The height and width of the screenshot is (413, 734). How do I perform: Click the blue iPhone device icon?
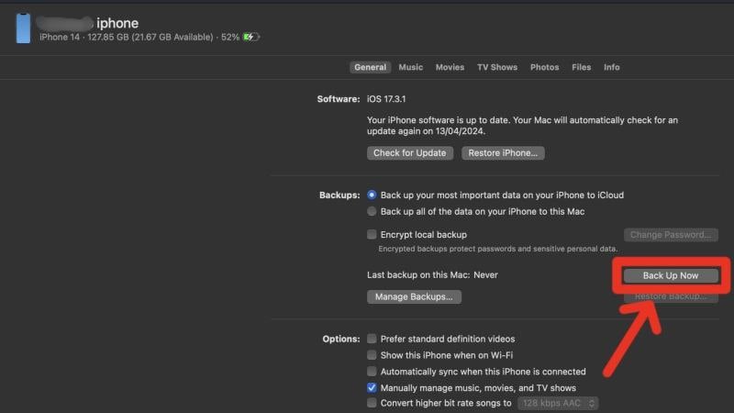point(23,28)
